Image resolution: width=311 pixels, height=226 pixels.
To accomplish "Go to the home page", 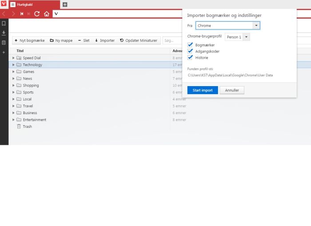I will pos(47,14).
